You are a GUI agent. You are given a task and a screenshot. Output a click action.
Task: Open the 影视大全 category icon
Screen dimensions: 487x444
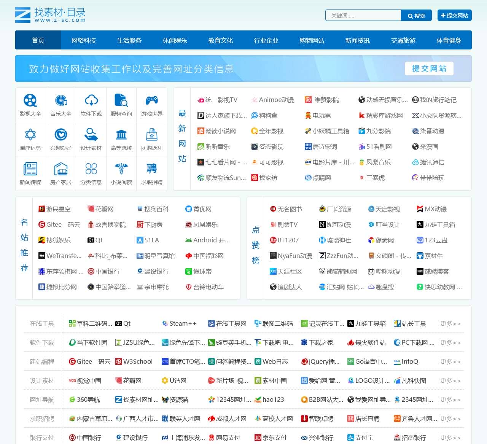30,100
